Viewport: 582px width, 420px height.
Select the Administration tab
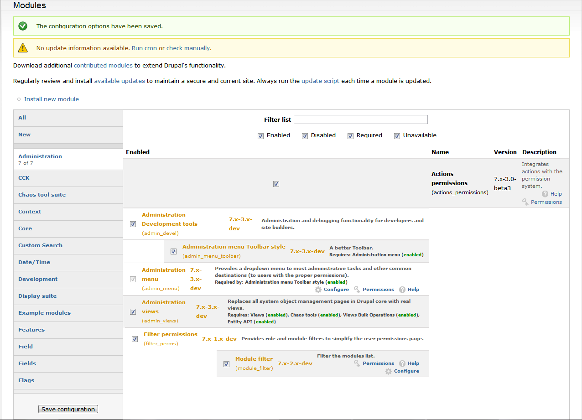pos(68,159)
